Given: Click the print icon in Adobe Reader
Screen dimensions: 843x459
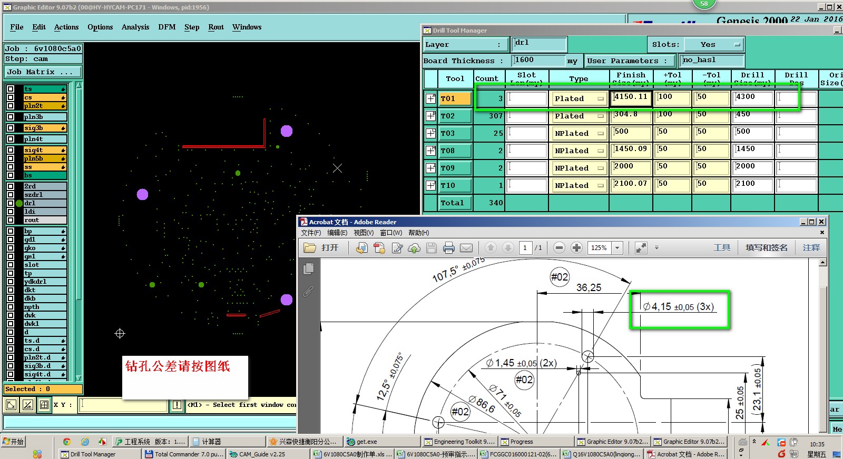Looking at the screenshot, I should coord(448,248).
